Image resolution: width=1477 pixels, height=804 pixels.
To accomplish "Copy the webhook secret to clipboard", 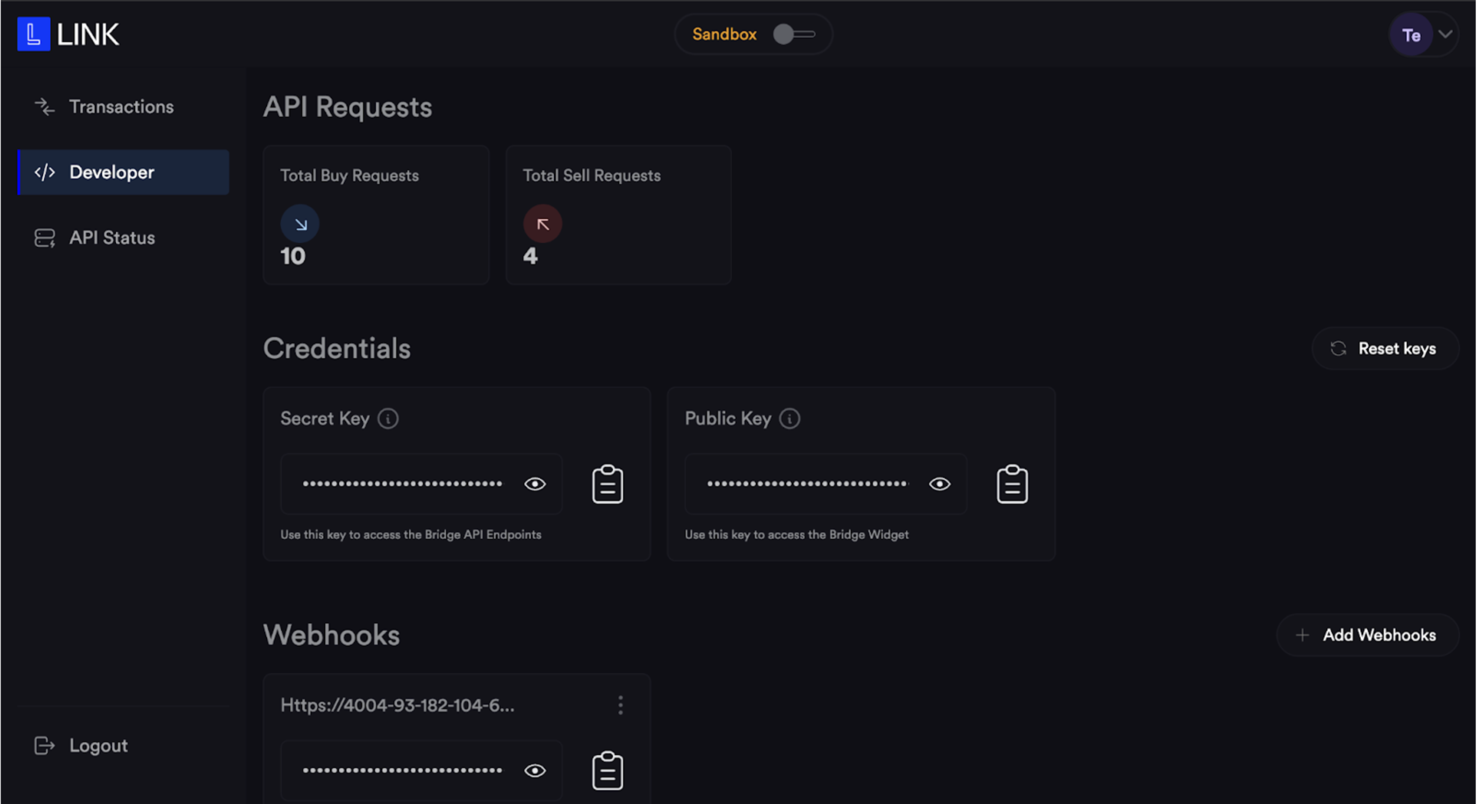I will pos(607,771).
